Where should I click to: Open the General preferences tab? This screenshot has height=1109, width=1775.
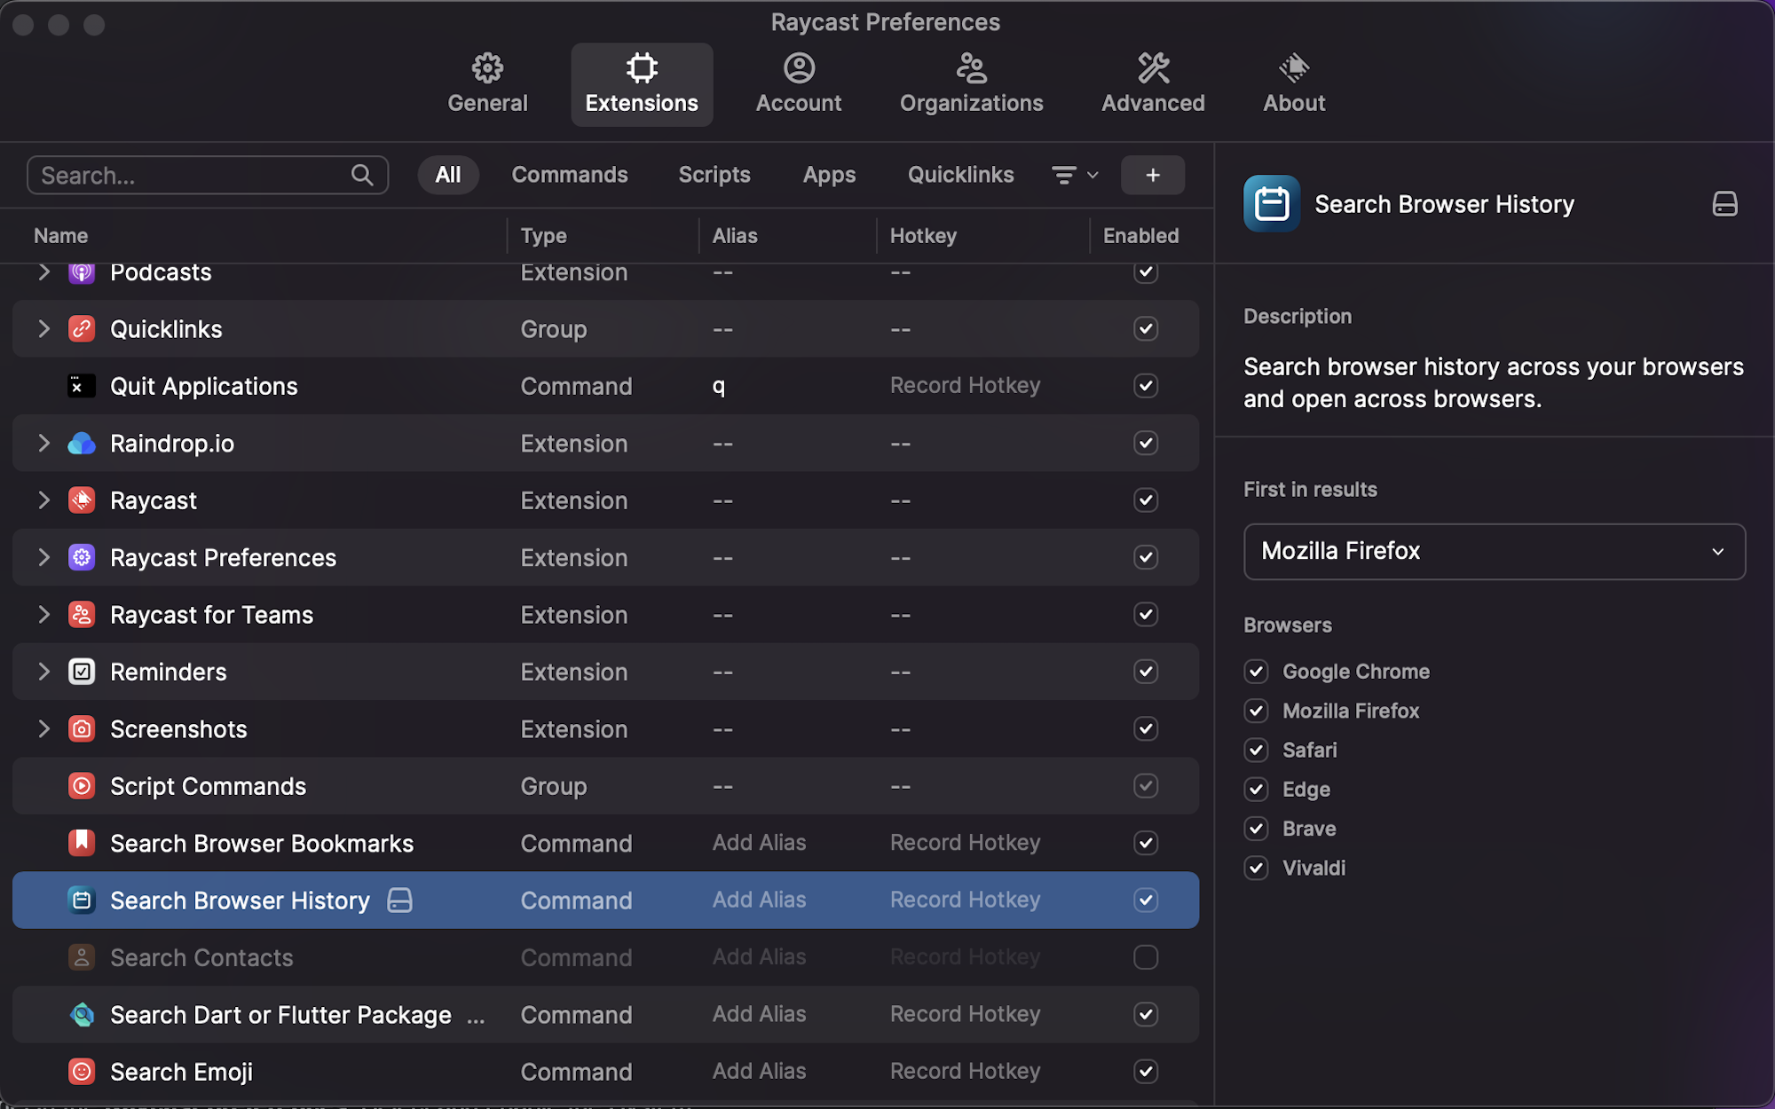click(487, 84)
